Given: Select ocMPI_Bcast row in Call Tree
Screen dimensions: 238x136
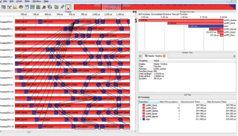Looking at the screenshot, I should (x=187, y=114).
